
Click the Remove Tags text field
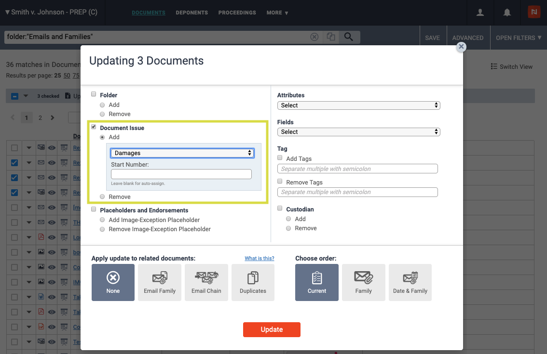[x=357, y=192]
